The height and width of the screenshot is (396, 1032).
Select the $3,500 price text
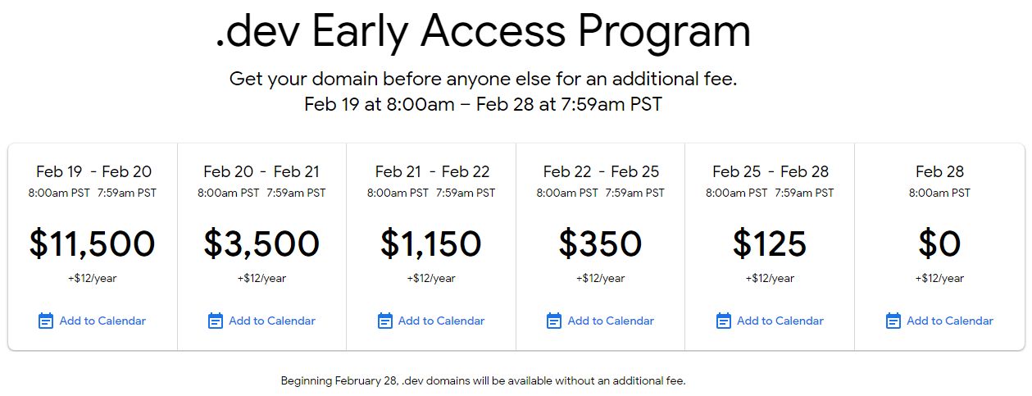(x=261, y=244)
